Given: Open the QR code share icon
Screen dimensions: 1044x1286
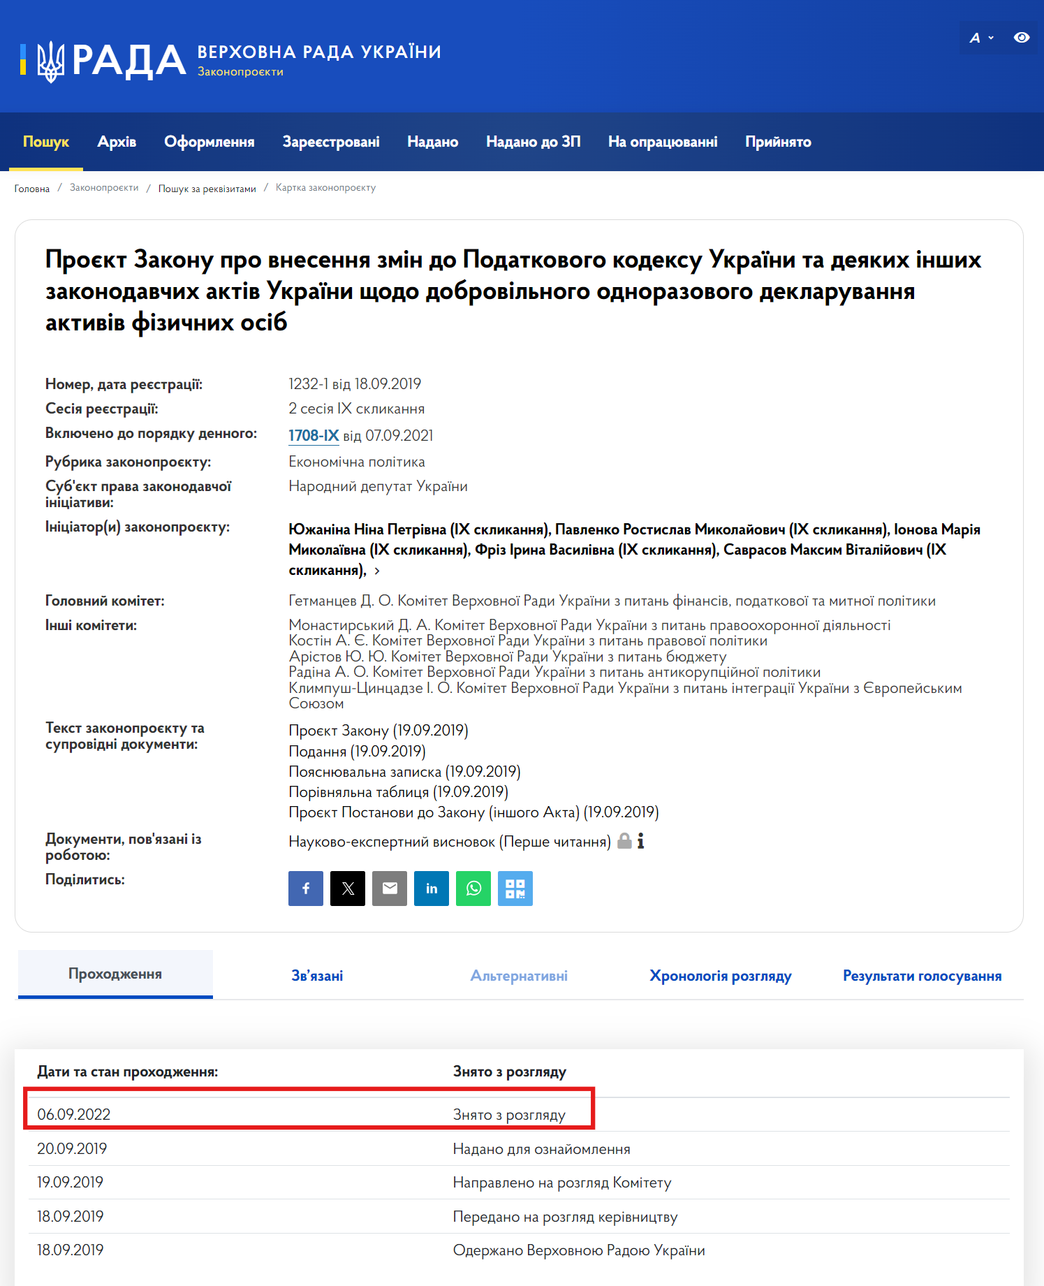Looking at the screenshot, I should pos(515,889).
